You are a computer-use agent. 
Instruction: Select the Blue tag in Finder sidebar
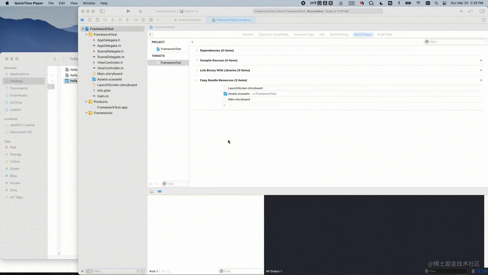[13, 175]
